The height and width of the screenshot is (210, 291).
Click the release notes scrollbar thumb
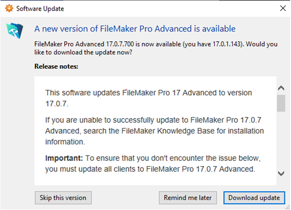[281, 103]
